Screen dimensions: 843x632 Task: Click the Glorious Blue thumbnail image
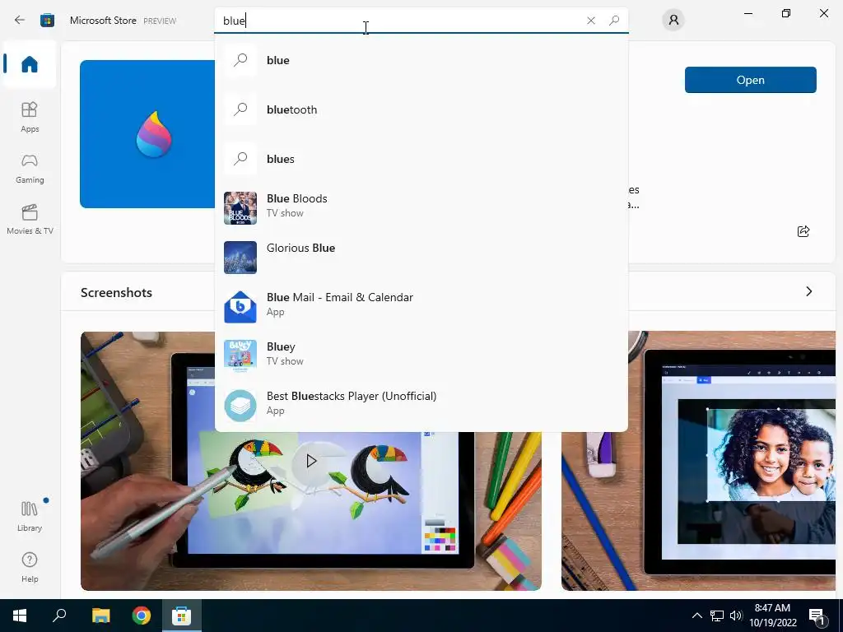click(x=240, y=258)
